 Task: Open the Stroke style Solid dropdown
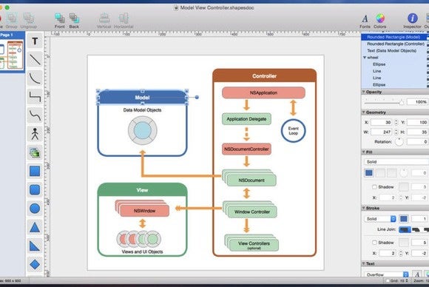[x=379, y=219]
